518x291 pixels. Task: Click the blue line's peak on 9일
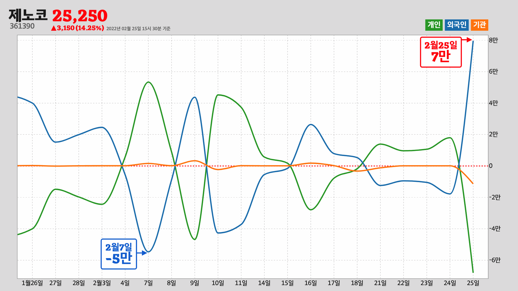point(195,97)
